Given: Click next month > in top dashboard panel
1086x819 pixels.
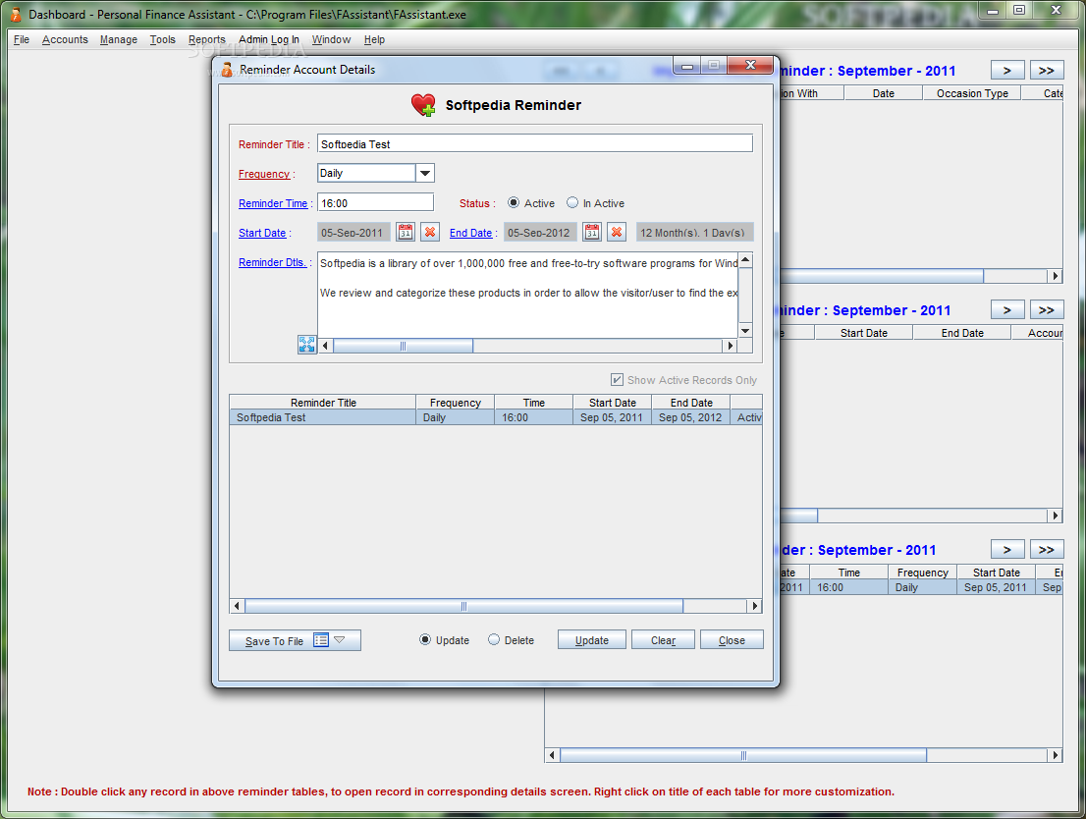Looking at the screenshot, I should coord(1007,70).
